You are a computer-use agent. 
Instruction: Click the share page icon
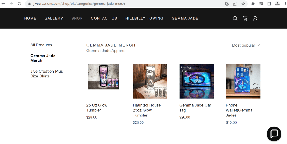tap(235, 4)
